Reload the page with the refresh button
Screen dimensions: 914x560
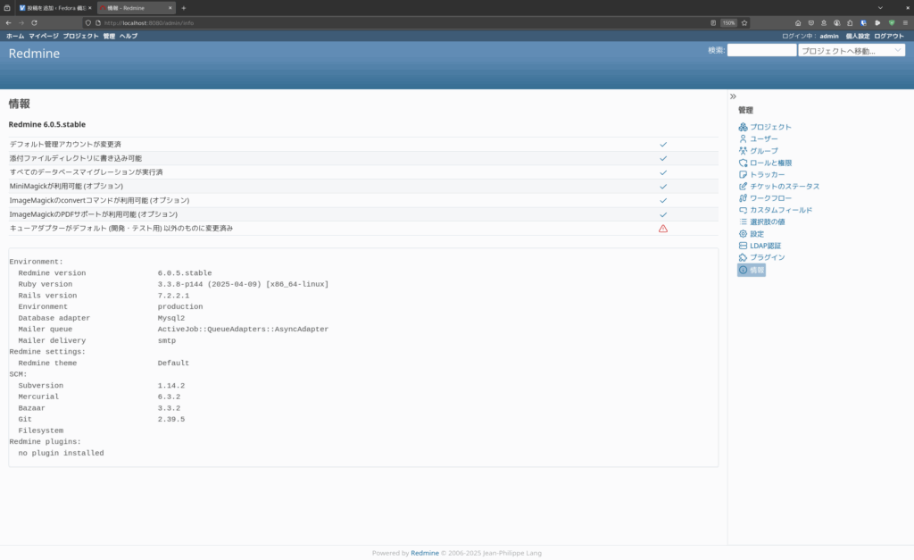(x=34, y=22)
